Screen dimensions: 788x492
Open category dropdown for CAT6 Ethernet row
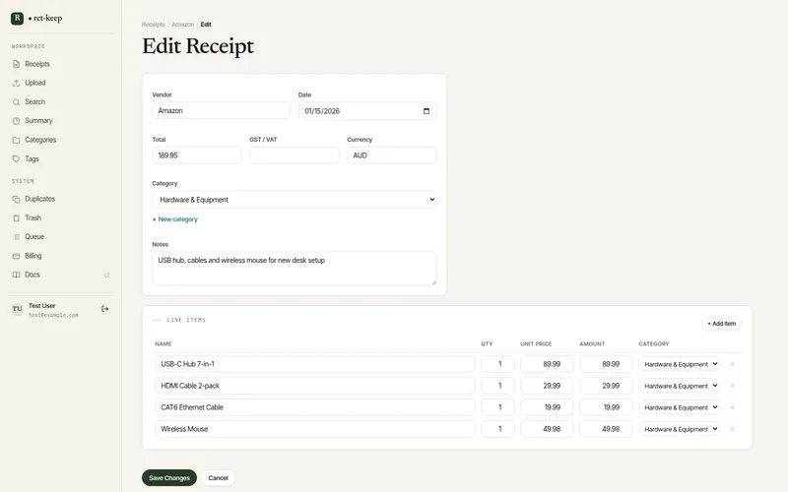click(x=679, y=407)
